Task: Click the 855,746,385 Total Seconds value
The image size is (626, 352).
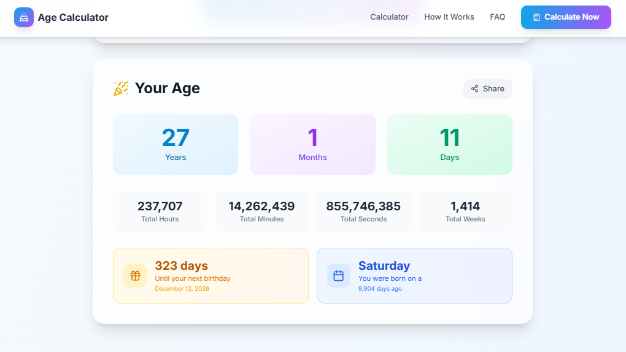Action: click(x=363, y=206)
